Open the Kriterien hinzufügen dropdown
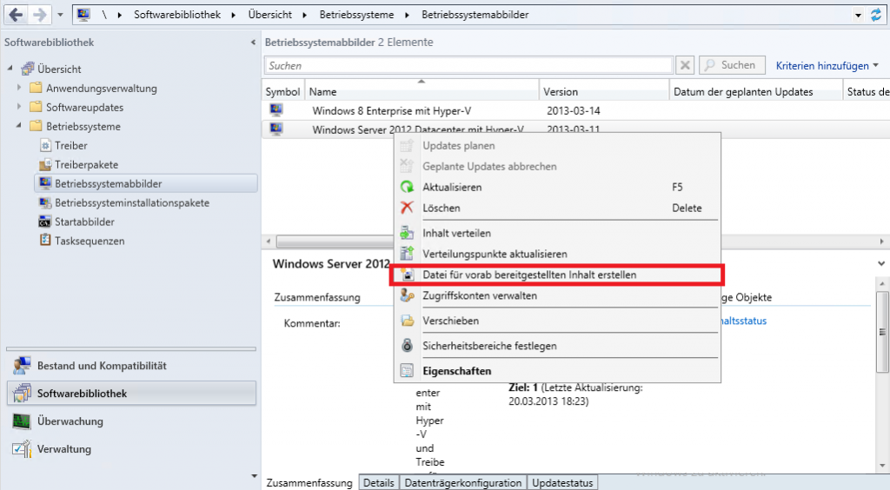Viewport: 890px width, 490px height. tap(827, 65)
